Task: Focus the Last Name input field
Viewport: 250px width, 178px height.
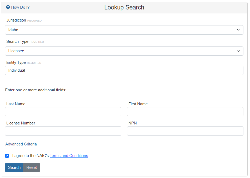Action: point(63,112)
